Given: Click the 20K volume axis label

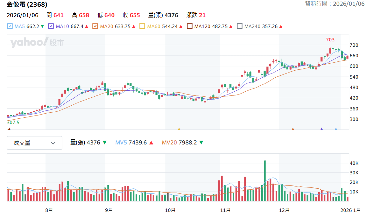Looking at the screenshot, I should [x=354, y=182].
